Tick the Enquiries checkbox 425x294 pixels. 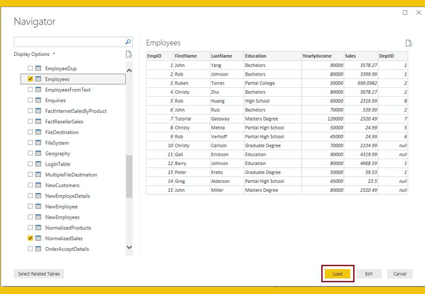tap(31, 100)
